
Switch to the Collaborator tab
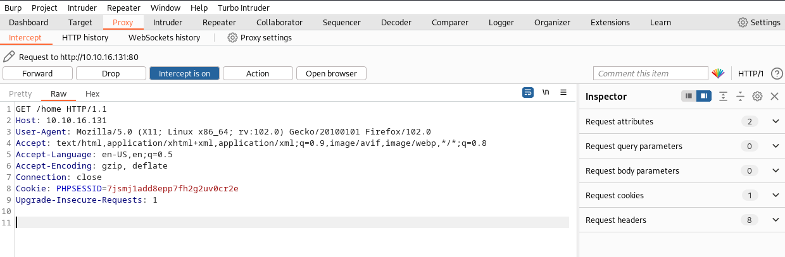pos(279,22)
